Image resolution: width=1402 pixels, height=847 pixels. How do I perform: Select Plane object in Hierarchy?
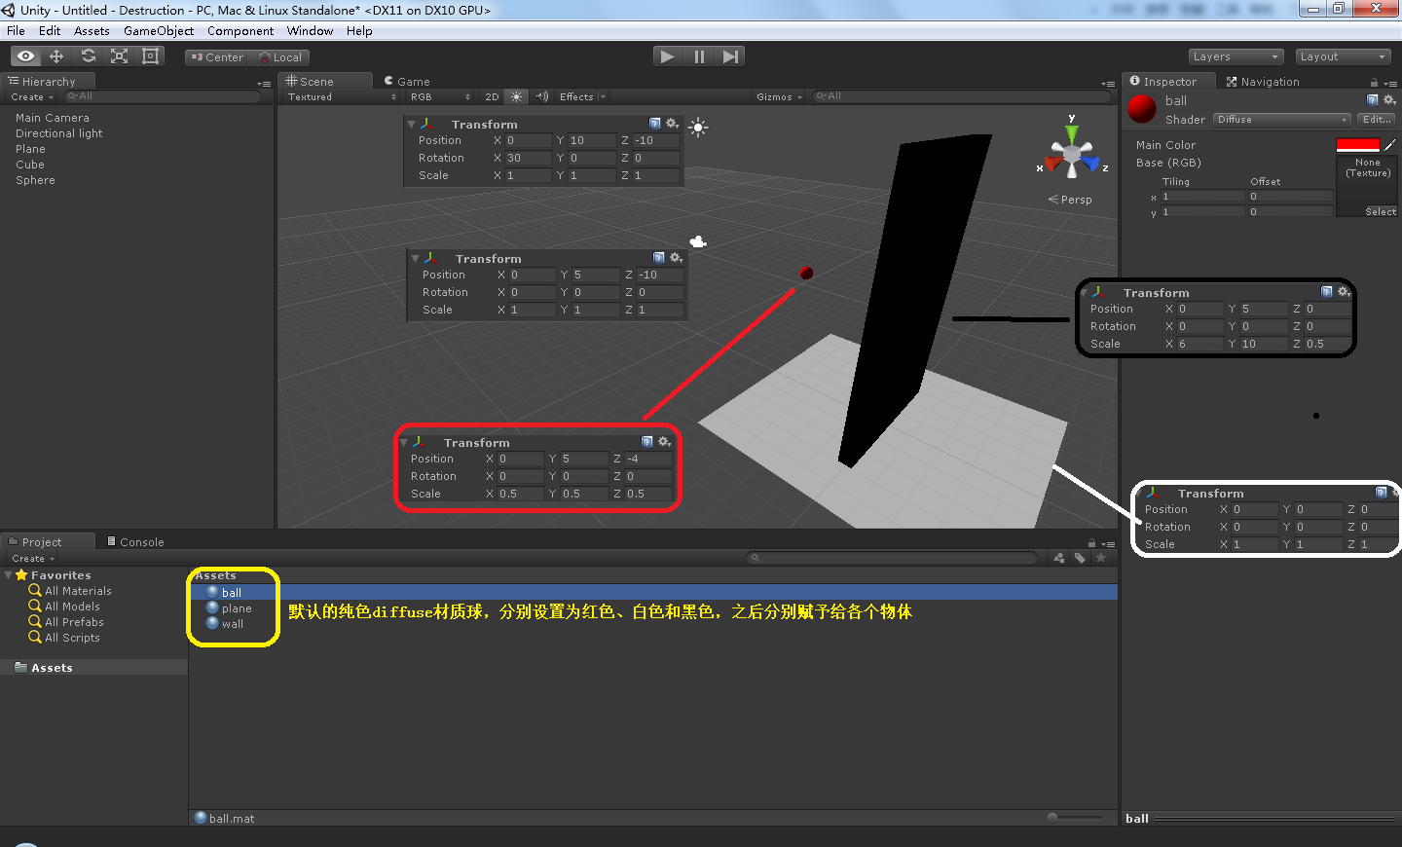point(30,149)
